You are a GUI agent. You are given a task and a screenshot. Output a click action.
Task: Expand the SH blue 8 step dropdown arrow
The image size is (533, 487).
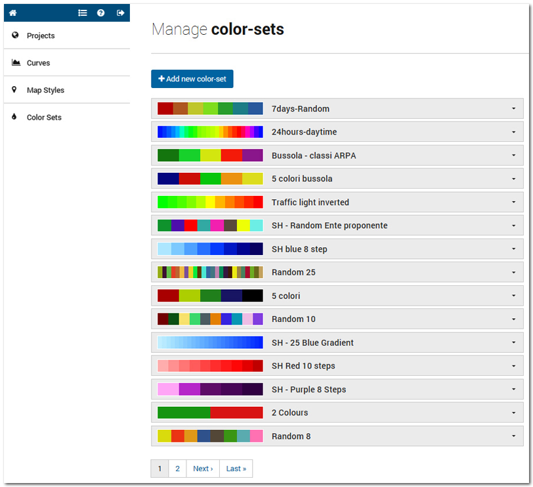pyautogui.click(x=513, y=249)
